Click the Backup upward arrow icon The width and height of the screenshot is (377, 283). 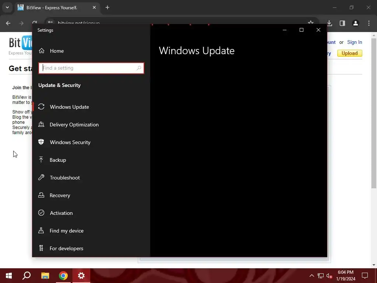pyautogui.click(x=41, y=160)
